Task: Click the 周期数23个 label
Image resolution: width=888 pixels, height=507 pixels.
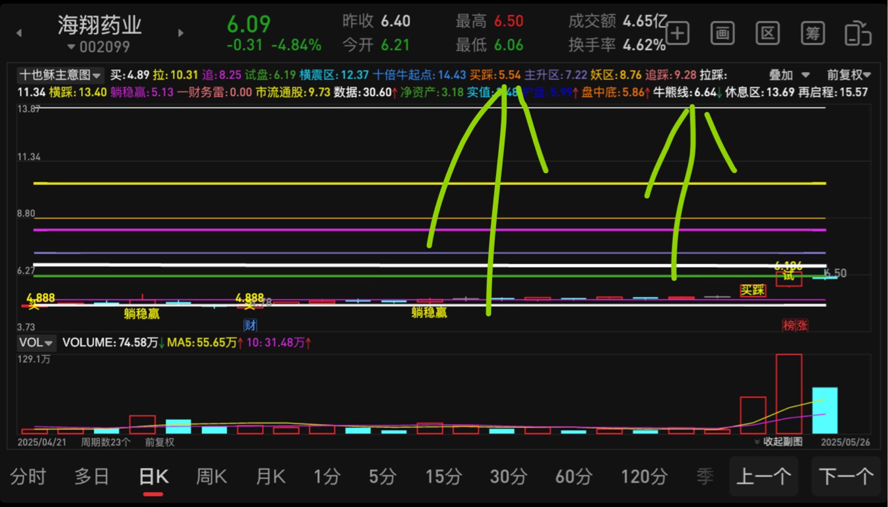Action: pyautogui.click(x=106, y=442)
